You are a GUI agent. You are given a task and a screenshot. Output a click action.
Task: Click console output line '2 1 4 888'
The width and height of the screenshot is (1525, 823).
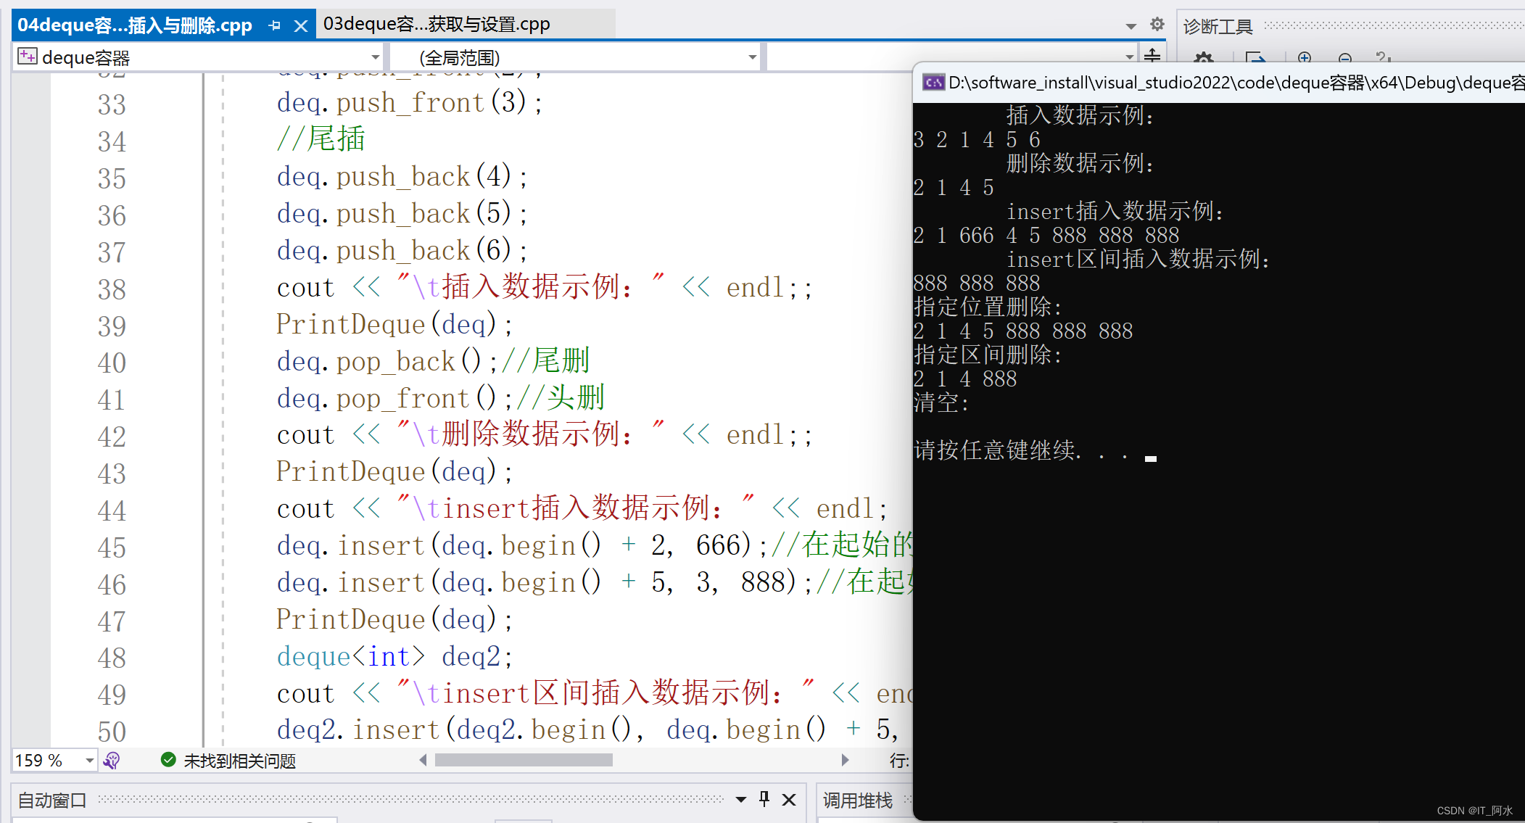coord(965,379)
